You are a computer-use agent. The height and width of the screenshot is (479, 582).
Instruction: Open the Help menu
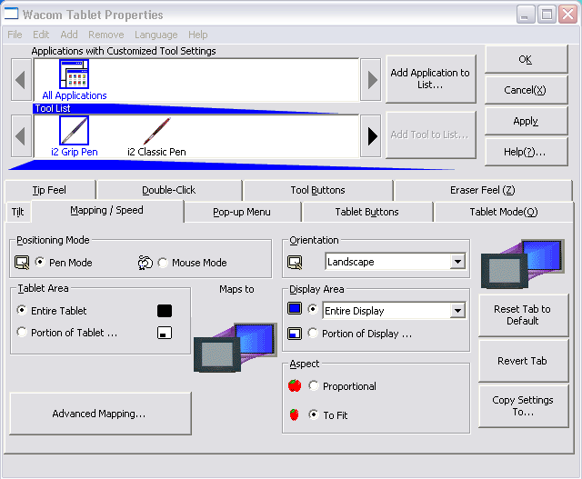coord(198,35)
